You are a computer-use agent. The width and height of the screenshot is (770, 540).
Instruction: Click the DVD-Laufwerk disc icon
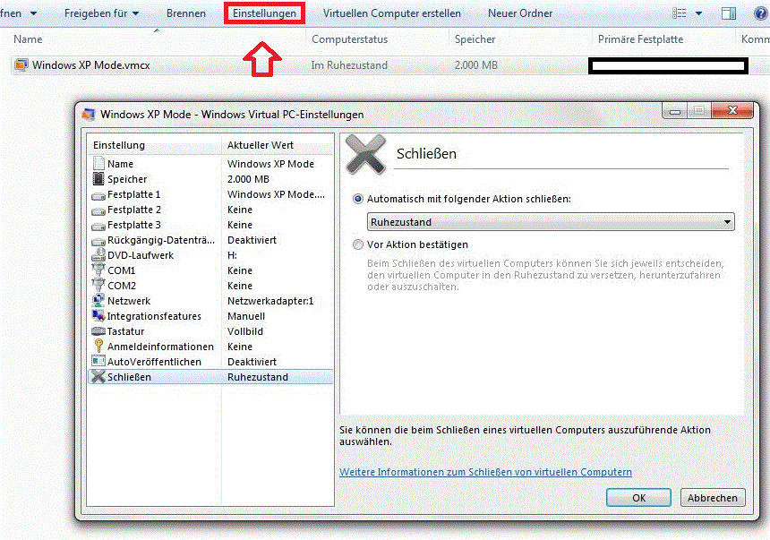(x=98, y=254)
